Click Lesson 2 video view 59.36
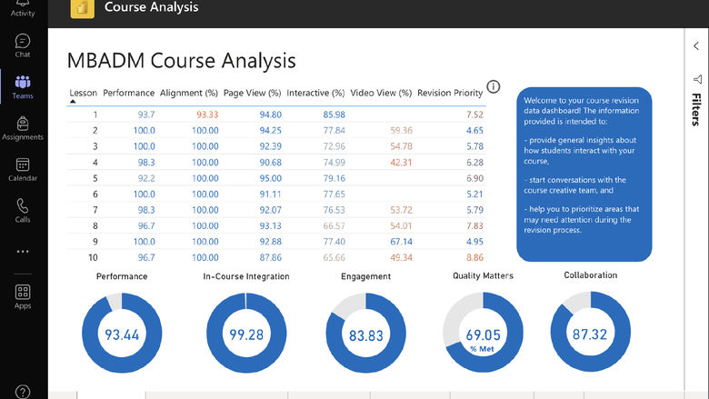Viewport: 709px width, 399px height. [x=401, y=131]
